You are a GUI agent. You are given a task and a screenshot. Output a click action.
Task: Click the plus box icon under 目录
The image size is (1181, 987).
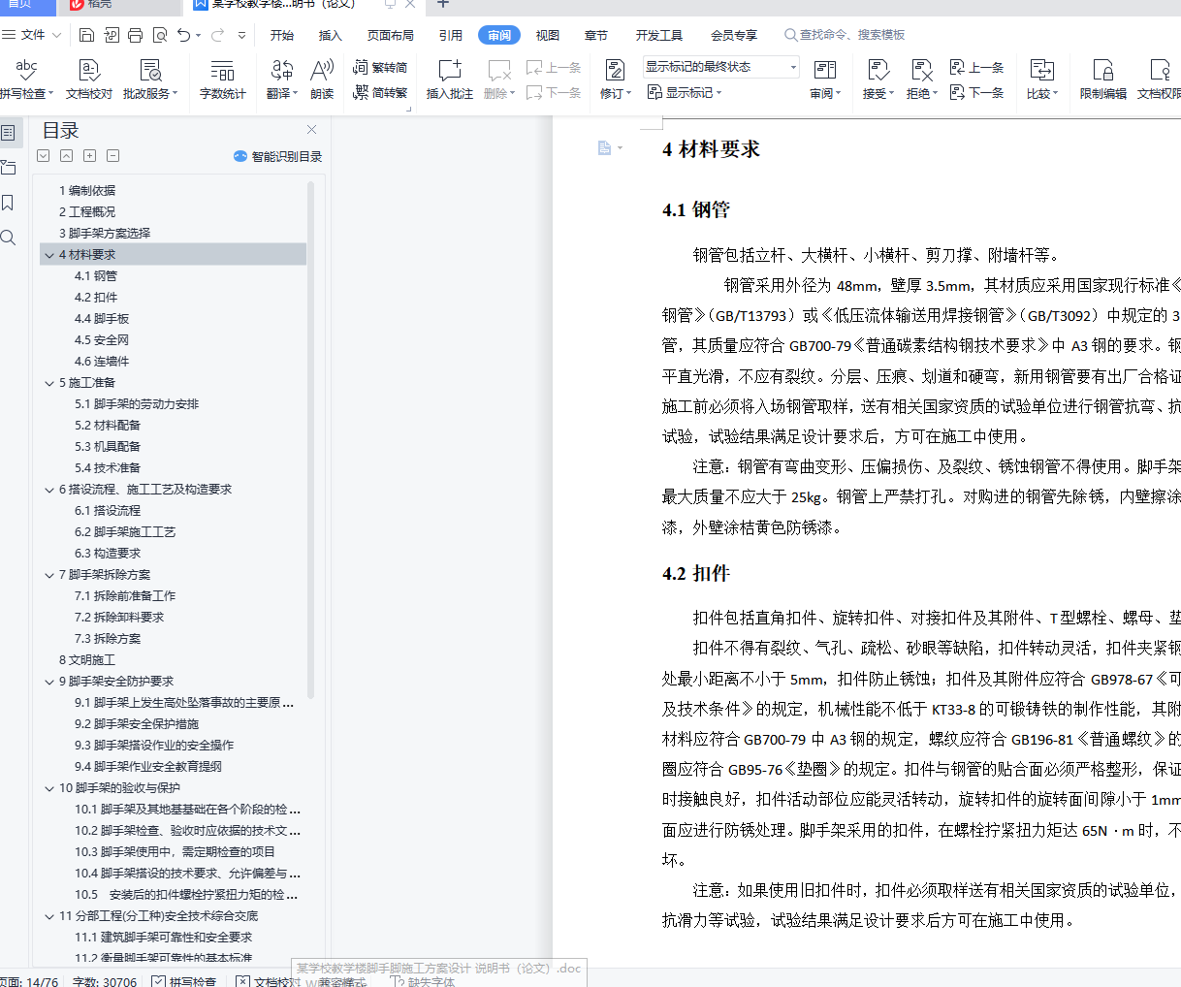pos(89,156)
